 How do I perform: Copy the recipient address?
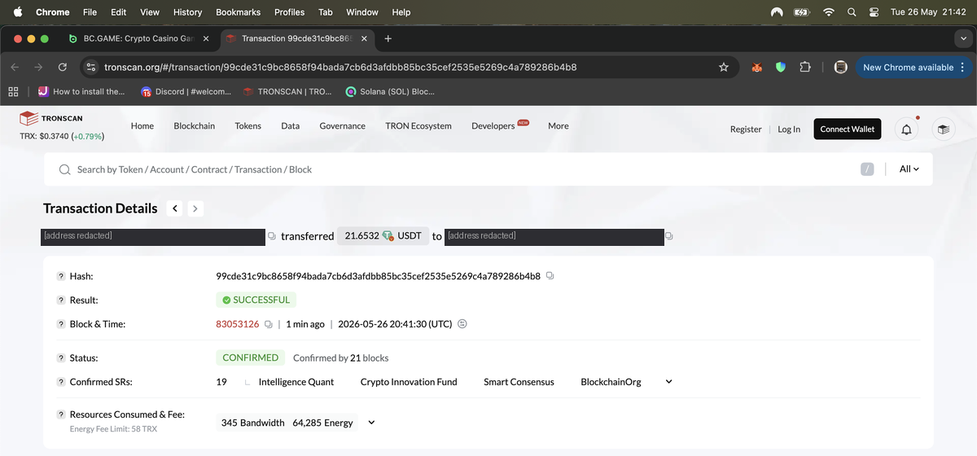click(x=669, y=236)
